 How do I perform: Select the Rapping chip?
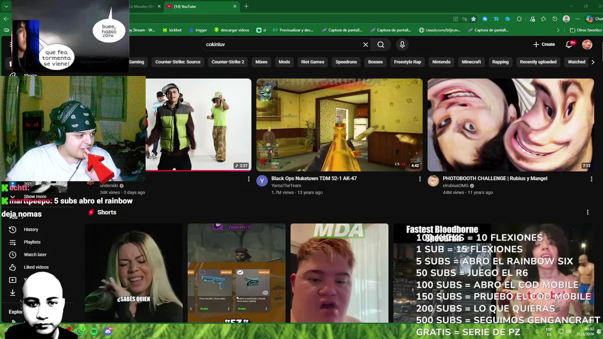click(x=500, y=62)
